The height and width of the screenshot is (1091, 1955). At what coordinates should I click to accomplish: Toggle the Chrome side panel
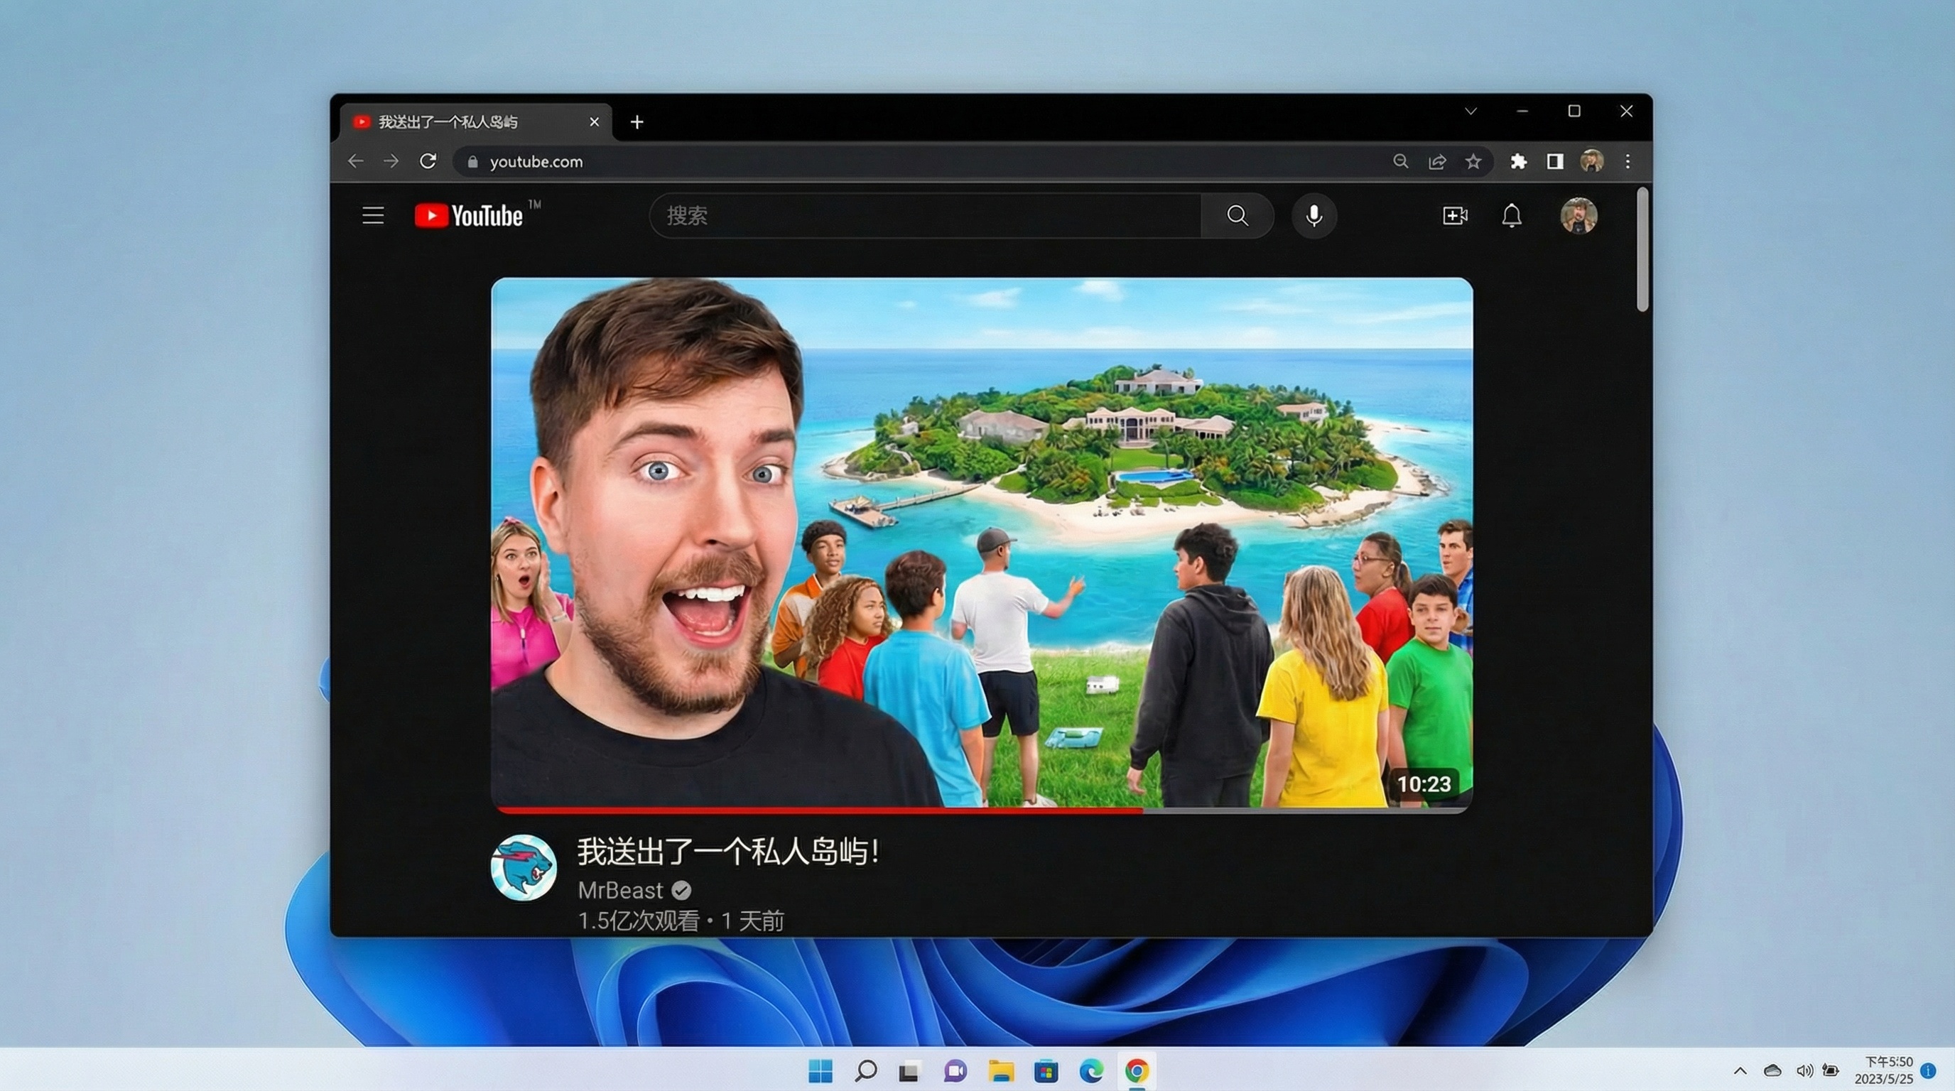click(1554, 162)
